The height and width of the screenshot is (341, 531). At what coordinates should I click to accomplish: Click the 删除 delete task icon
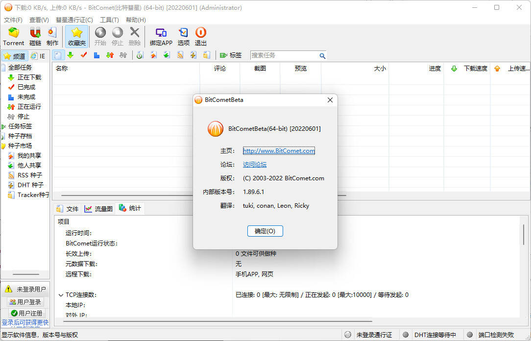[134, 36]
